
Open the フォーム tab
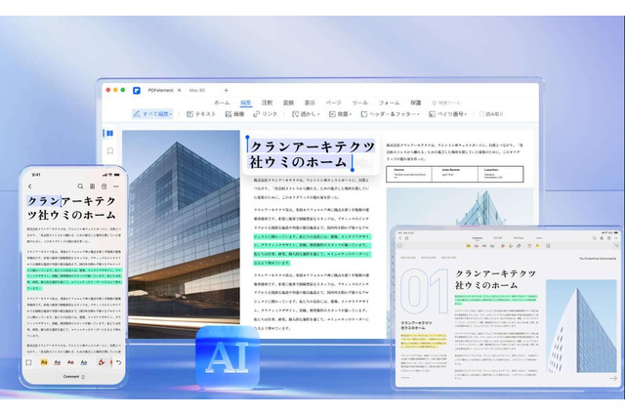coord(389,103)
